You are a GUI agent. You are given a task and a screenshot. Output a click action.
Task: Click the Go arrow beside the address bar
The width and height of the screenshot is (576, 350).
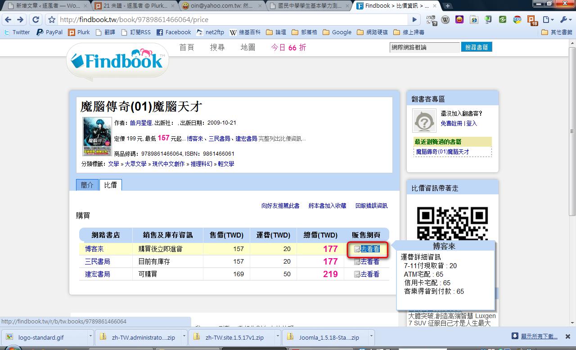414,20
